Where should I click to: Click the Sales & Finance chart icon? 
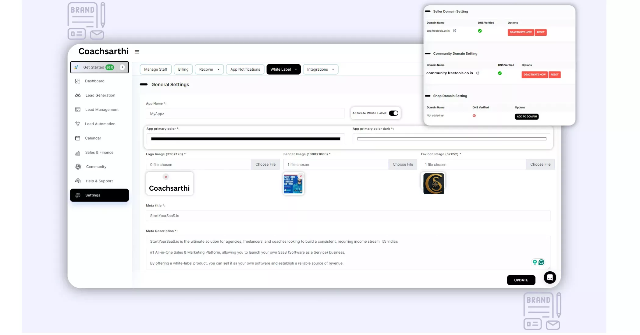[x=78, y=153]
